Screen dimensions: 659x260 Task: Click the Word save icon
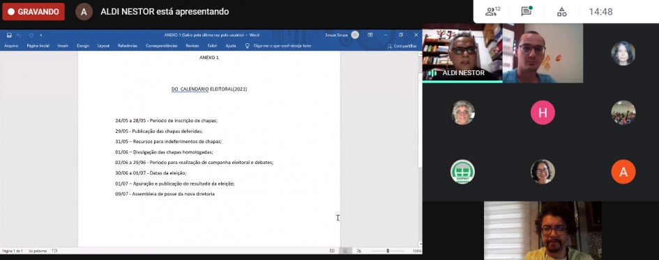coord(9,35)
